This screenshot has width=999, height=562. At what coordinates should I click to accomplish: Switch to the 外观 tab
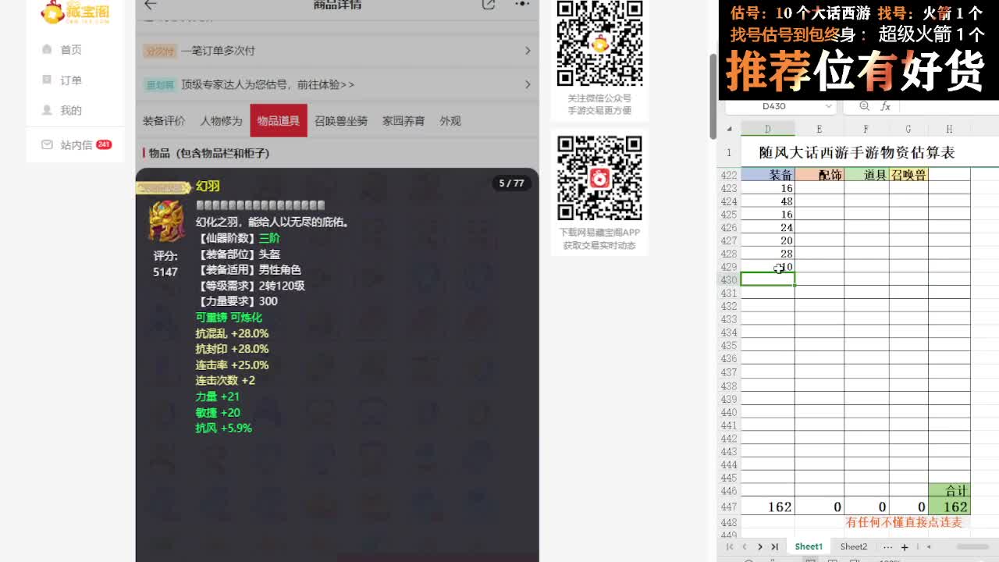point(450,121)
